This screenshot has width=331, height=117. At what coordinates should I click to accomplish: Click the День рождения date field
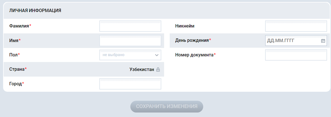click(x=296, y=41)
